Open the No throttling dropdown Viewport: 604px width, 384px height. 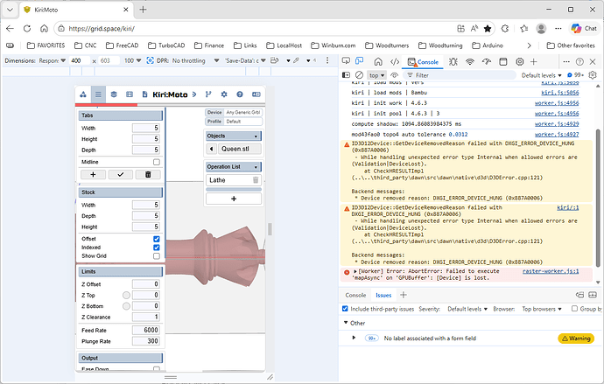195,61
